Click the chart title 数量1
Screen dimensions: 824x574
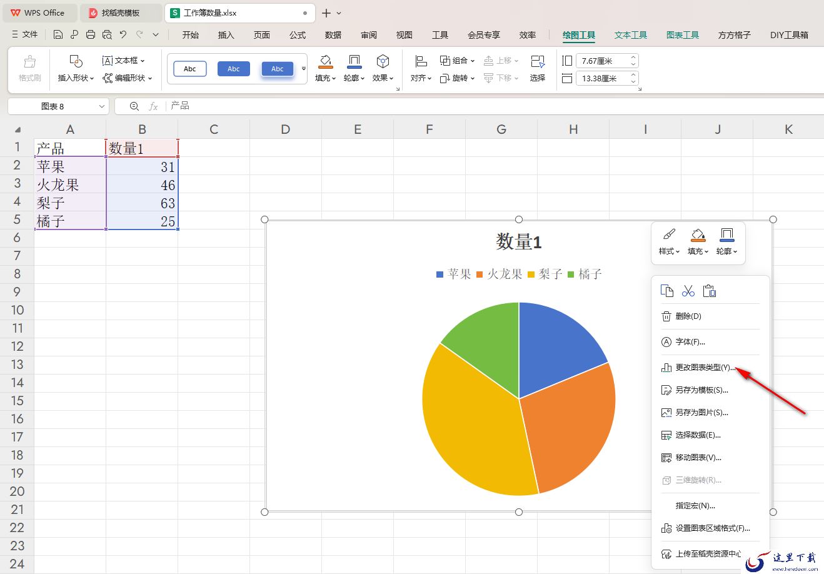(519, 241)
